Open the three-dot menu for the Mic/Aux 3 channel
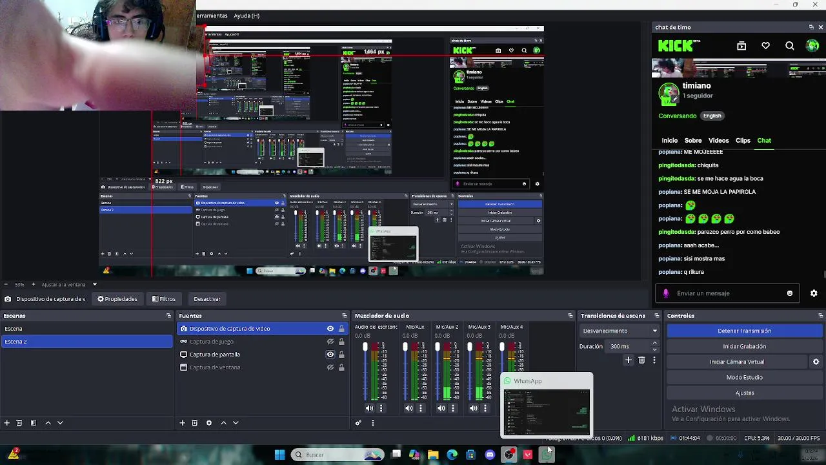This screenshot has width=826, height=465. pos(485,408)
